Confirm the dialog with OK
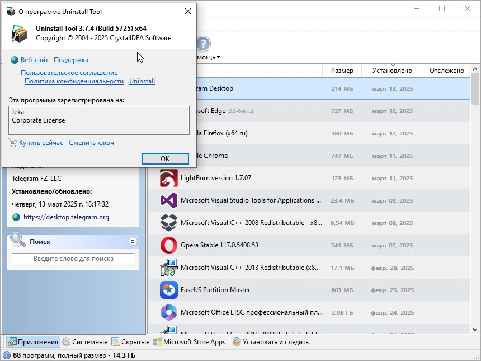Image resolution: width=481 pixels, height=361 pixels. pos(165,159)
